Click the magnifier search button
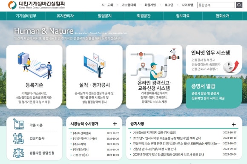 239,5
